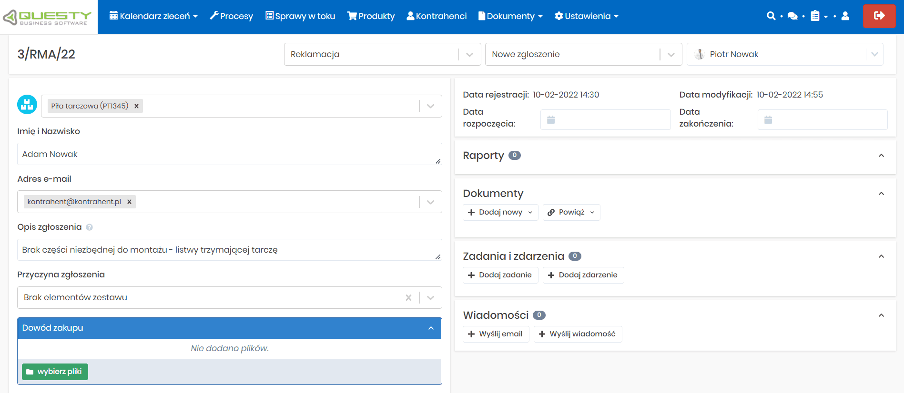Viewport: 904px width, 393px height.
Task: Open the chat bubbles icon
Action: (792, 16)
